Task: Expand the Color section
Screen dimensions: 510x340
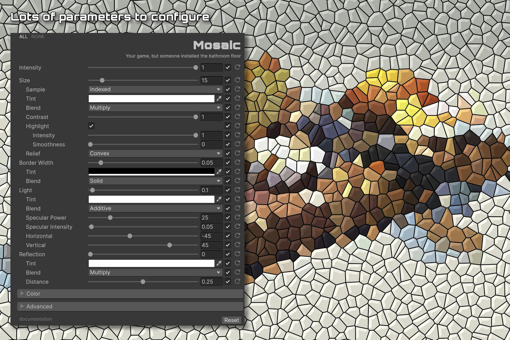Action: [x=130, y=294]
